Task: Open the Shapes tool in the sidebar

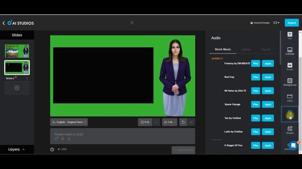Action: point(290,130)
